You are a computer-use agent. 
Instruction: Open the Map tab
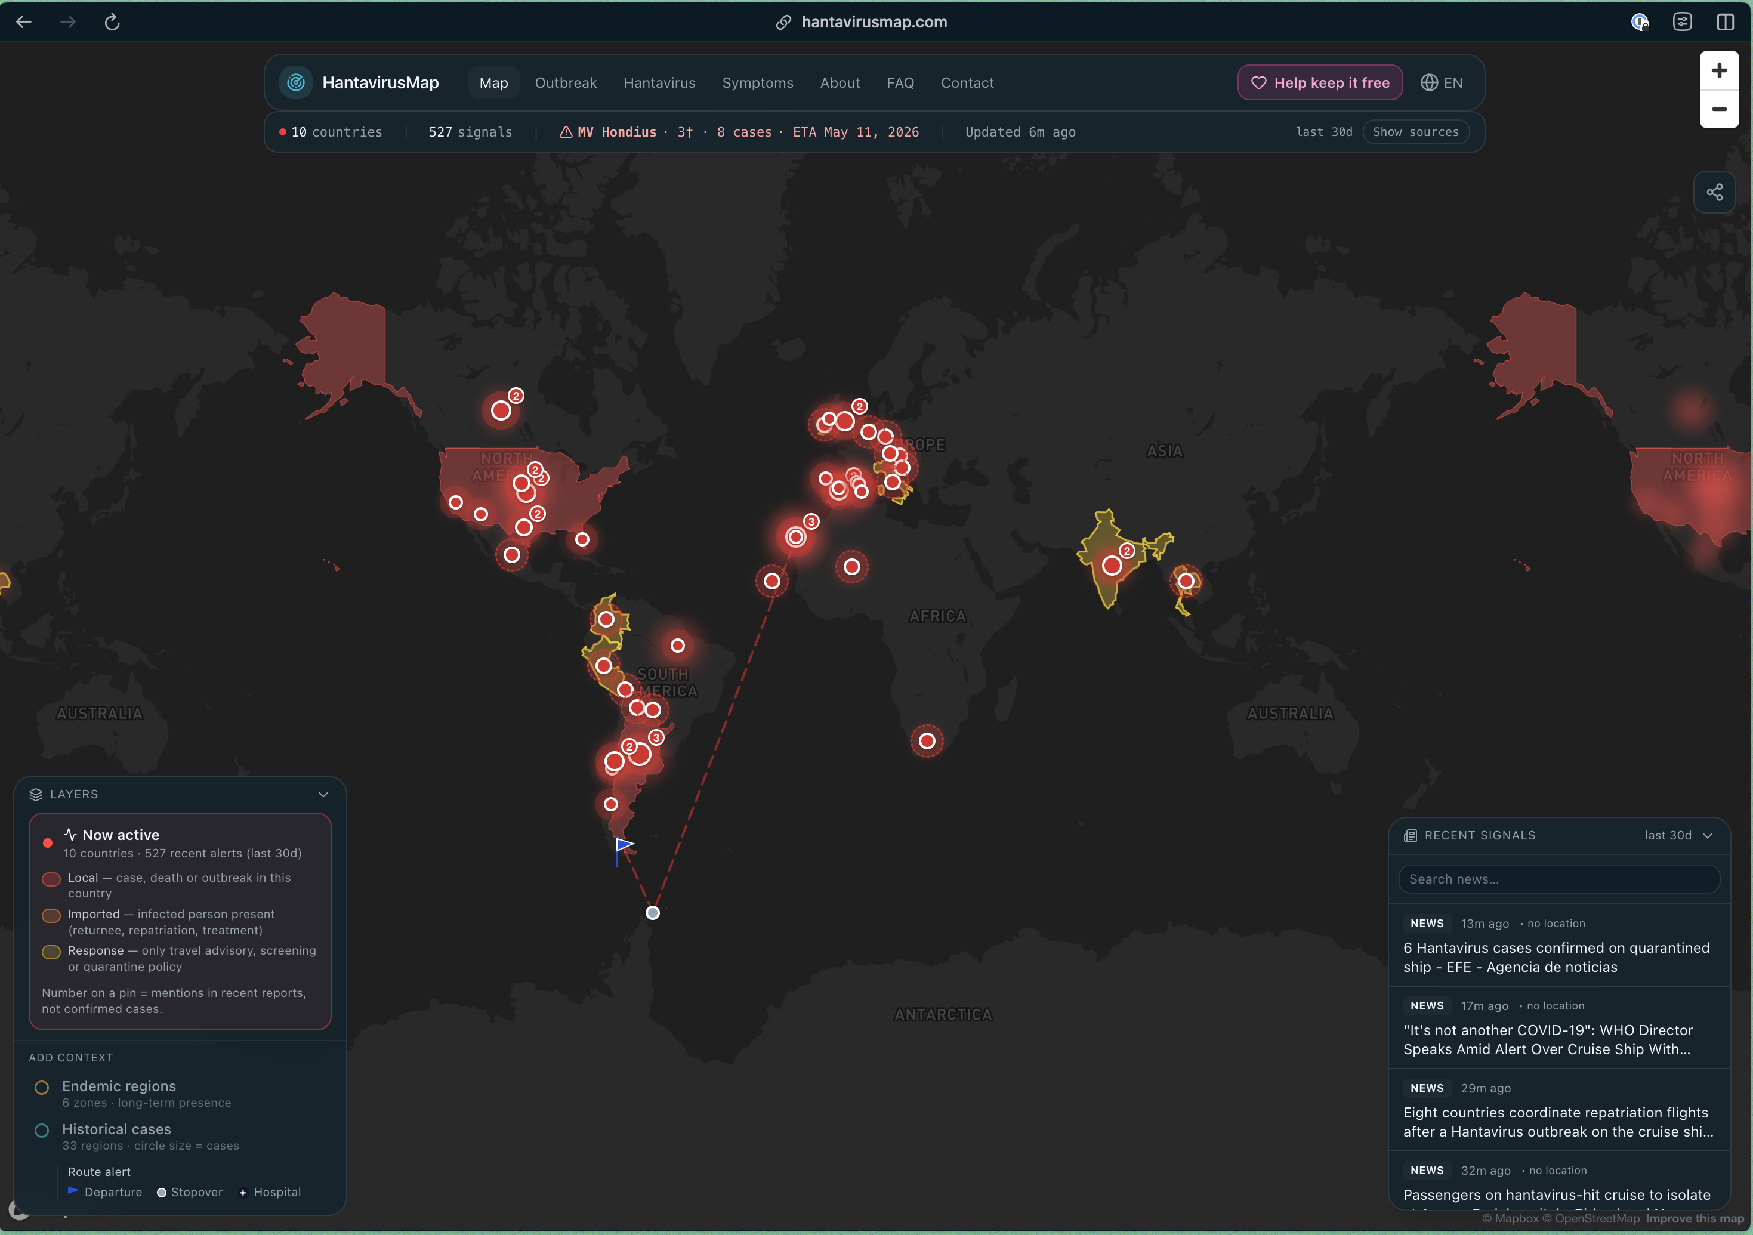pos(493,82)
